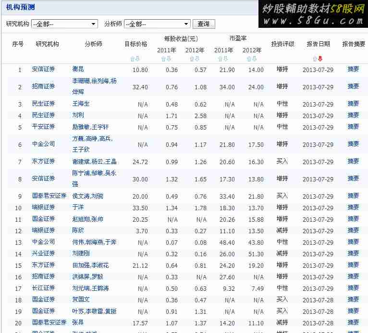
Task: Open 长江证券 institution link
Action: click(x=43, y=288)
